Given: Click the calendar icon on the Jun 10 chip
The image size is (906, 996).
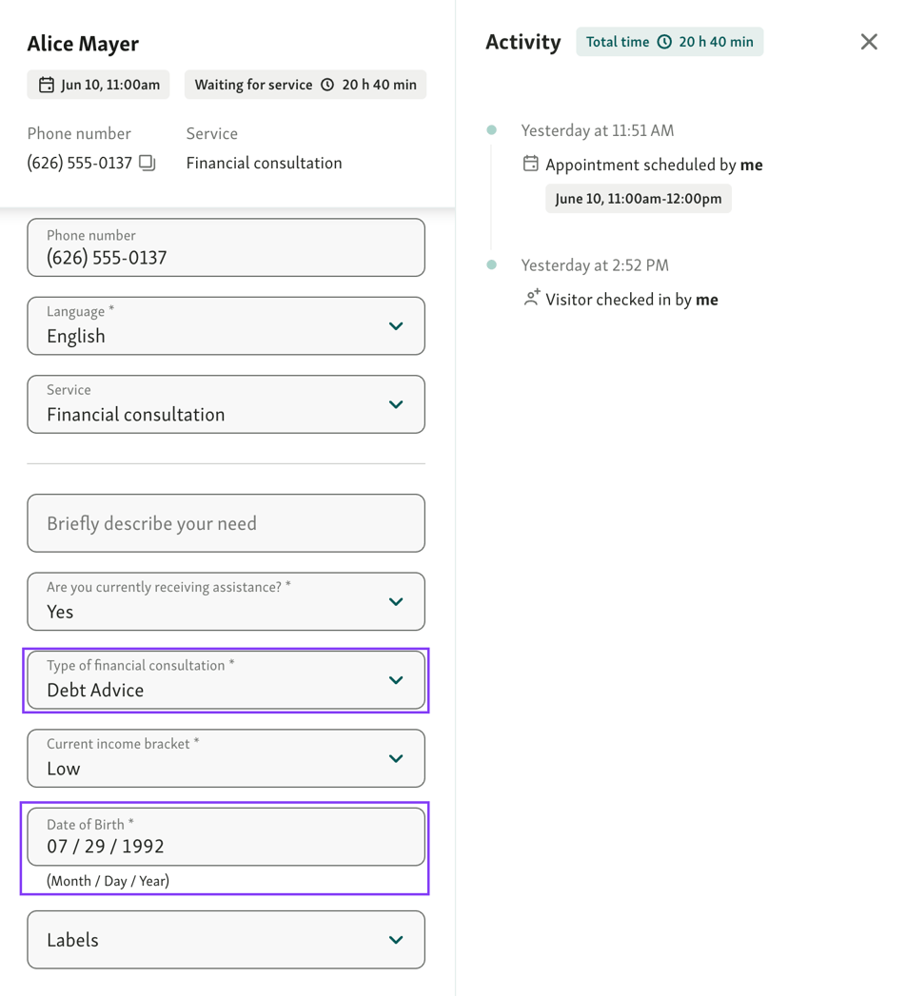Looking at the screenshot, I should (46, 84).
